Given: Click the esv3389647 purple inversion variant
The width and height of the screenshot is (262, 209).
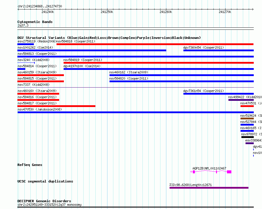Looking at the screenshot, I should coord(250,143).
